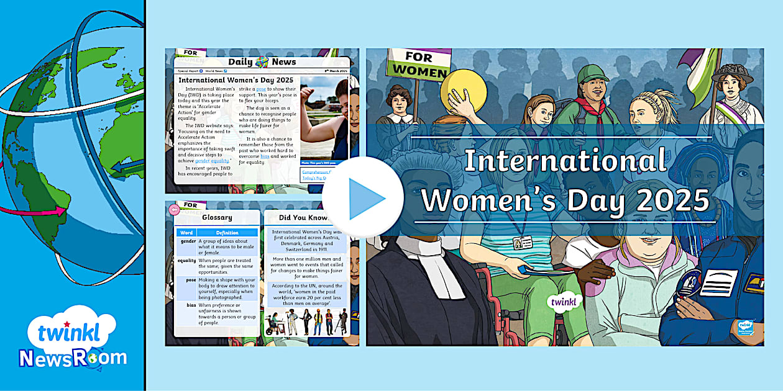
Task: Follow the 'bias' link in the article
Action: [265, 157]
